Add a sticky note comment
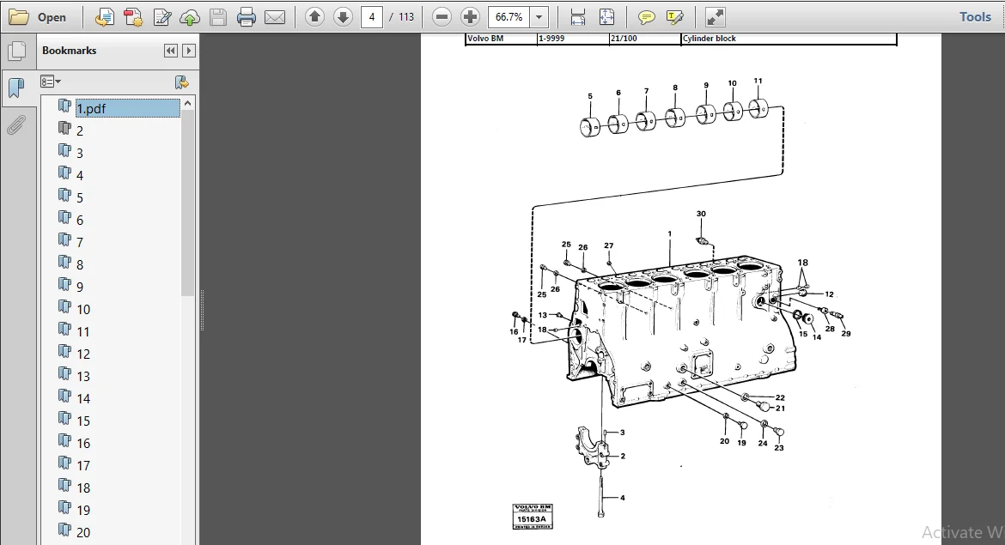 tap(646, 17)
